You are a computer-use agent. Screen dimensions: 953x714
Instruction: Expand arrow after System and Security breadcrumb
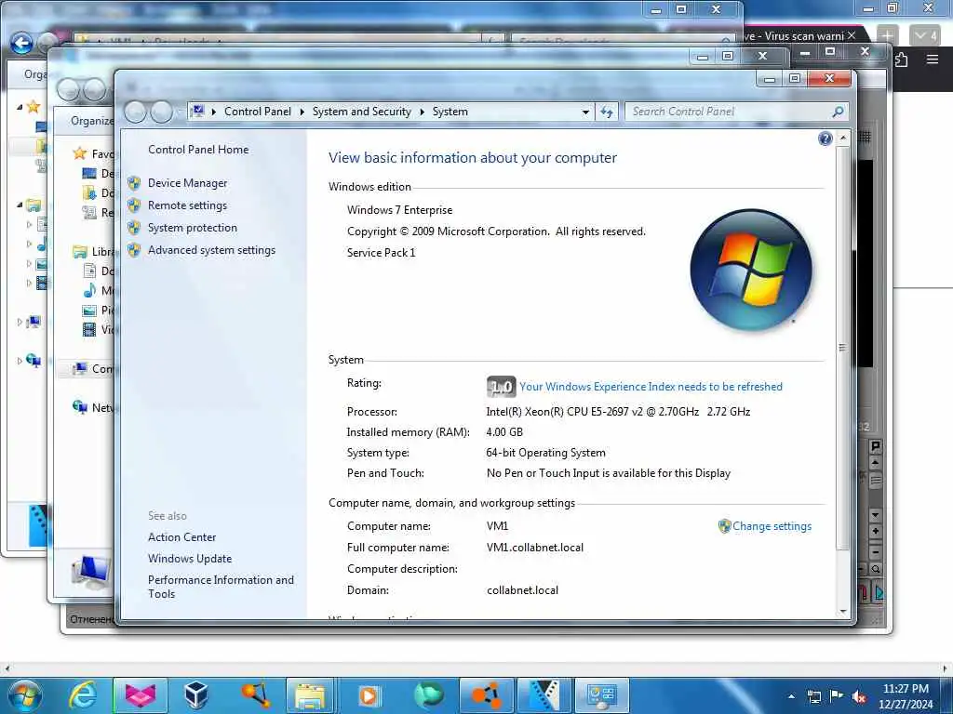tap(422, 112)
